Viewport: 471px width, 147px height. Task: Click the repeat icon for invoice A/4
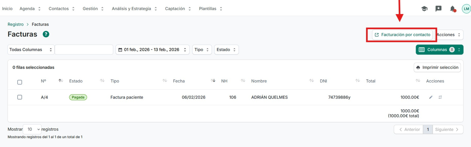point(440,97)
